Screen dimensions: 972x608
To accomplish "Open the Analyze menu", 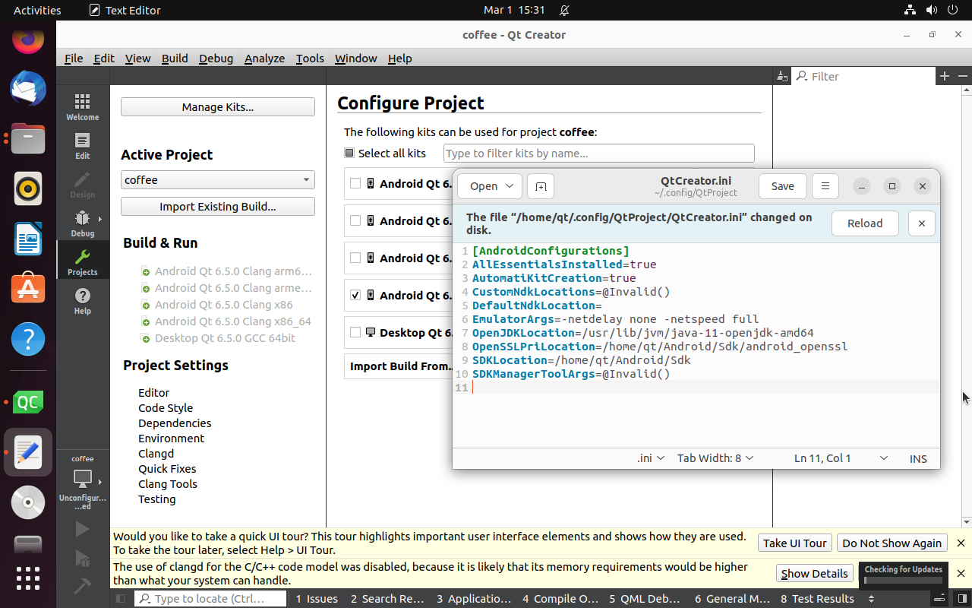I will click(264, 59).
